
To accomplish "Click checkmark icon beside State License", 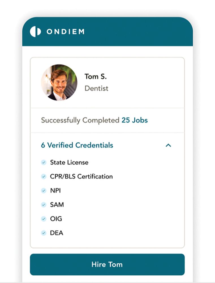I will tap(44, 162).
